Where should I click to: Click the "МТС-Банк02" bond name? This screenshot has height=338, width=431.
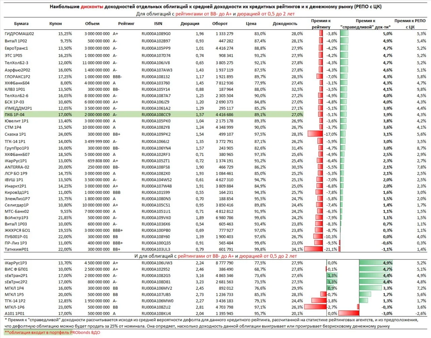17,212
